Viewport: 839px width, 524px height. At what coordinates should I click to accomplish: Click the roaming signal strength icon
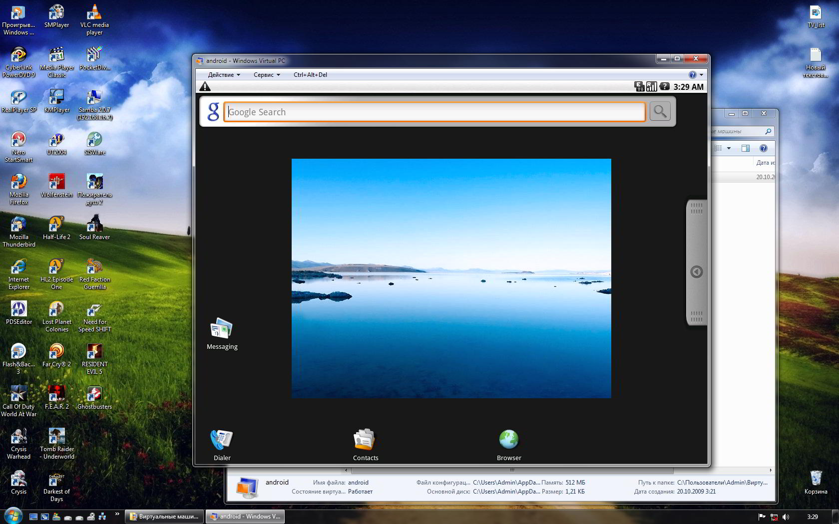(651, 86)
